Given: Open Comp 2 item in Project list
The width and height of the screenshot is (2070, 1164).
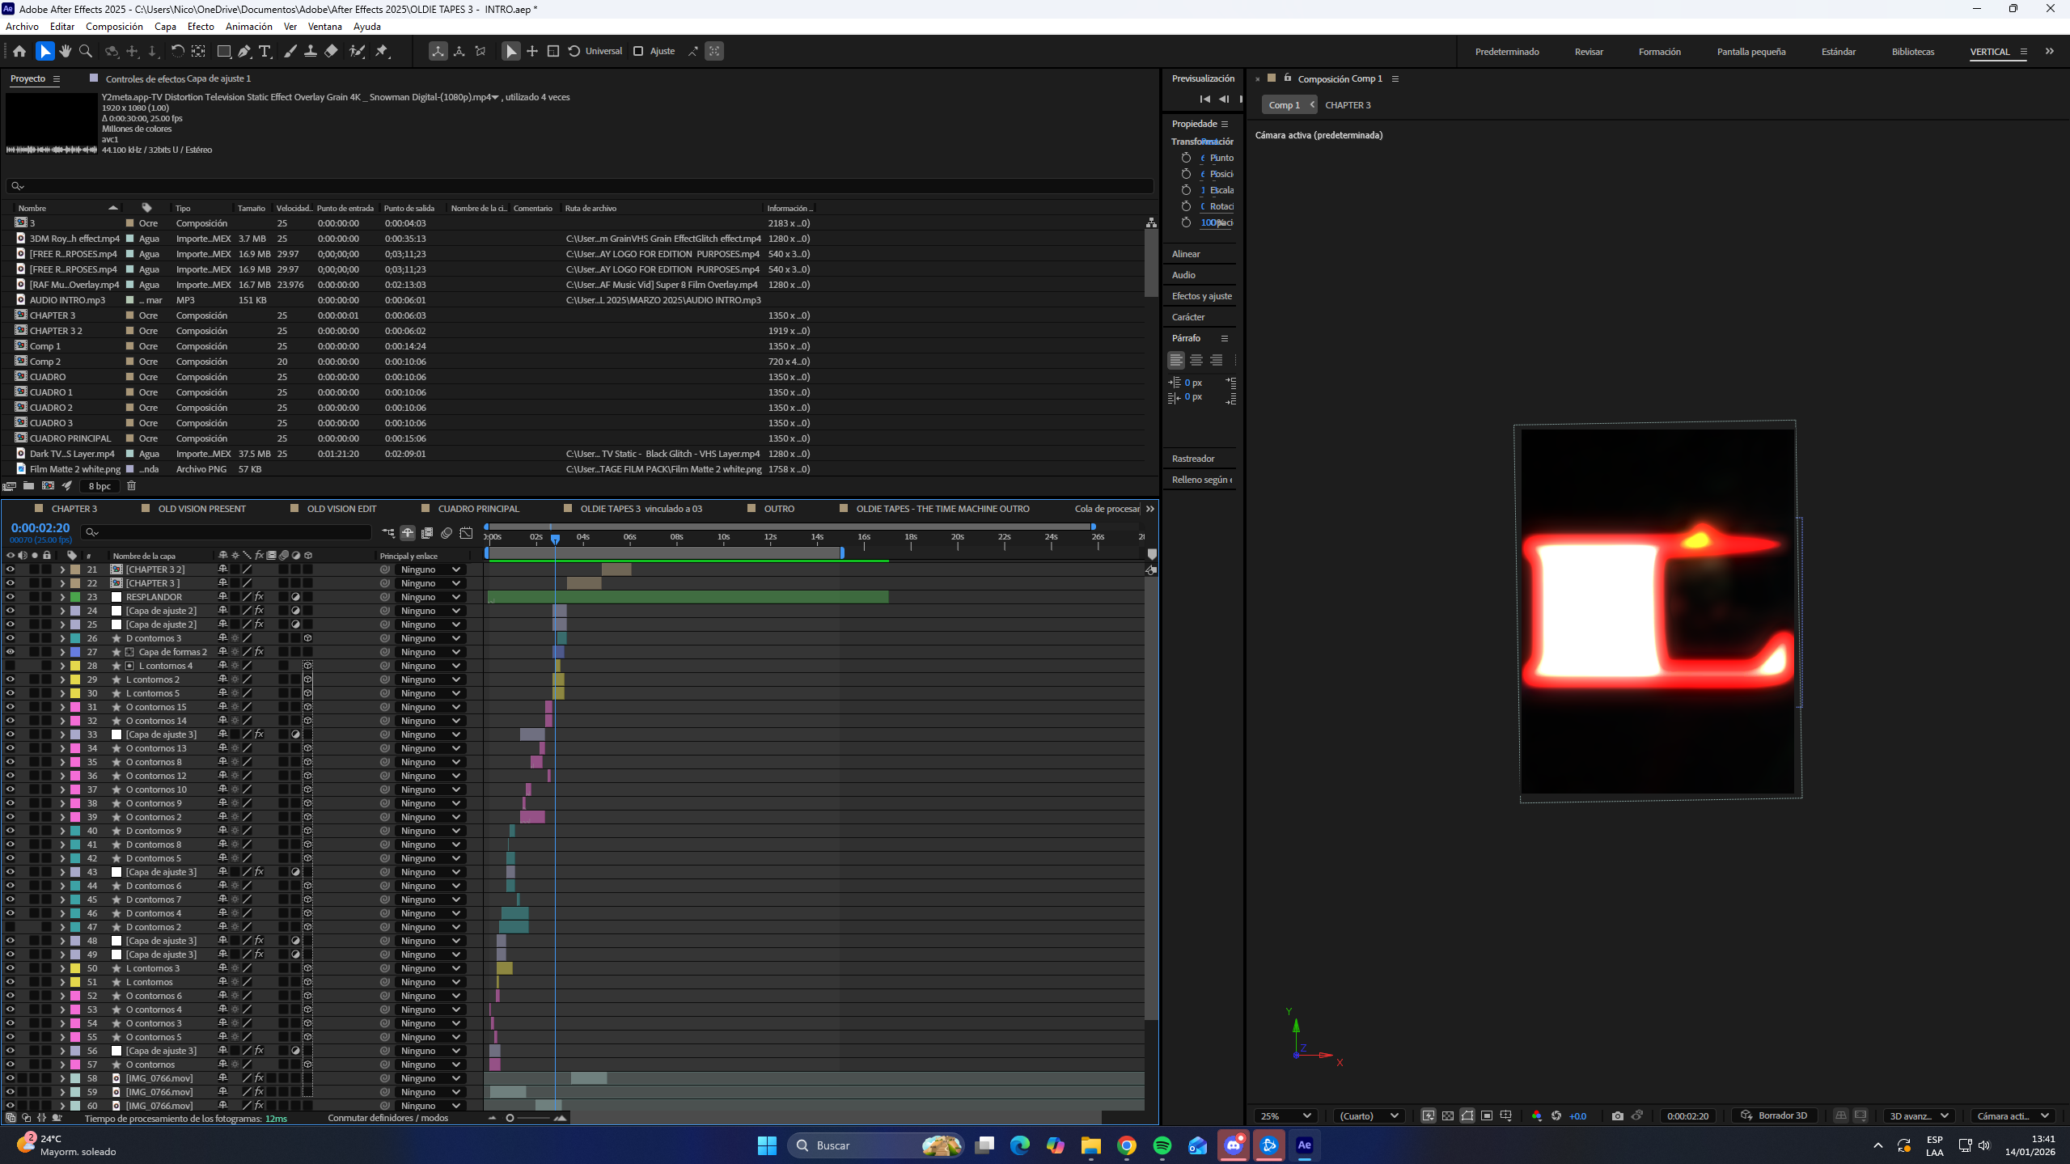Looking at the screenshot, I should [45, 362].
